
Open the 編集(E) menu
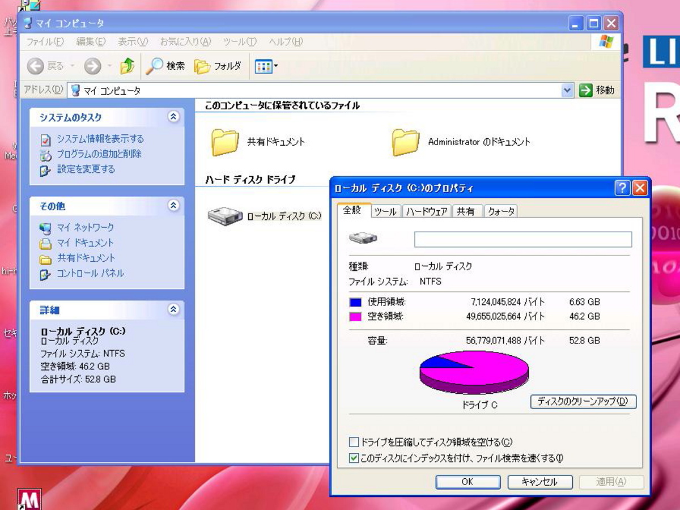click(91, 42)
